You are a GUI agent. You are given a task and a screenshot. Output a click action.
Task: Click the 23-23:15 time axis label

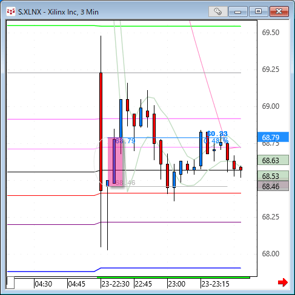(x=215, y=284)
